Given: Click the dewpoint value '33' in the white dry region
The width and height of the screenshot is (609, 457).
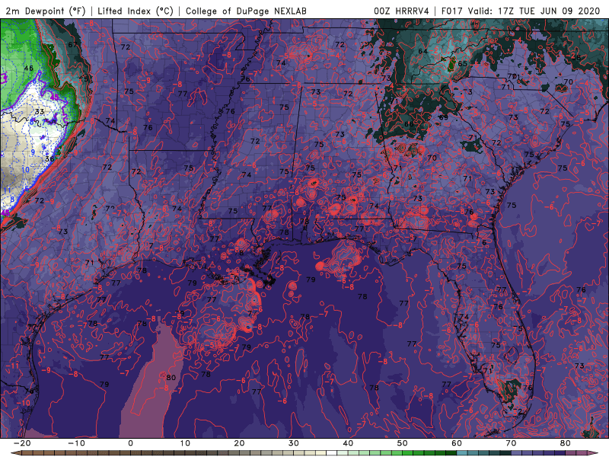Looking at the screenshot, I should click(40, 111).
